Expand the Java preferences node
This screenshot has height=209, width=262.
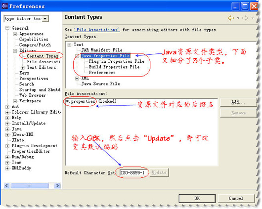[x=7, y=129]
